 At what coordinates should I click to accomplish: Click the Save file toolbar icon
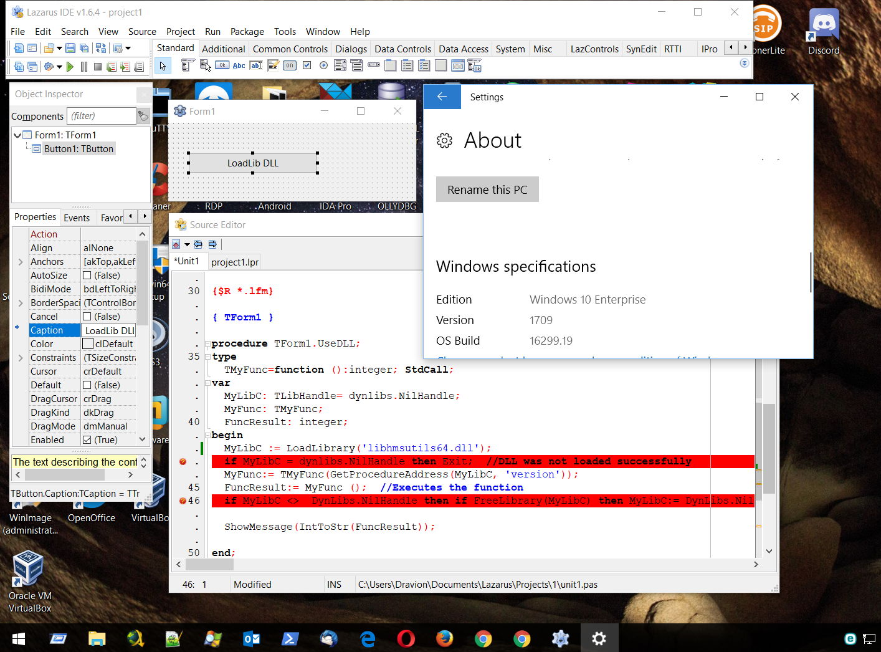(x=70, y=48)
